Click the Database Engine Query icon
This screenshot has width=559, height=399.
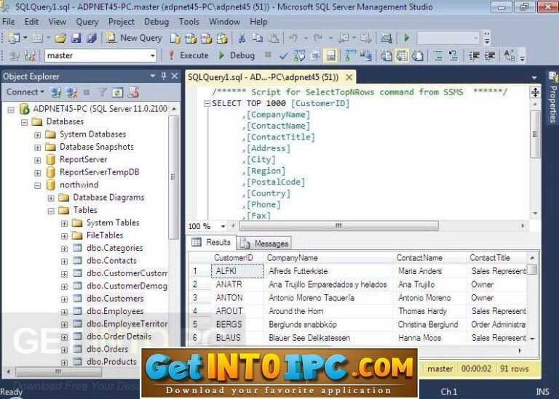pyautogui.click(x=175, y=38)
